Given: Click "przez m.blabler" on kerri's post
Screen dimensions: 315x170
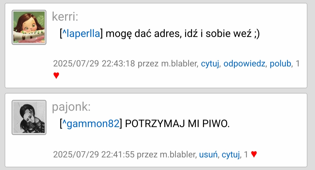Looking at the screenshot, I should [168, 64].
